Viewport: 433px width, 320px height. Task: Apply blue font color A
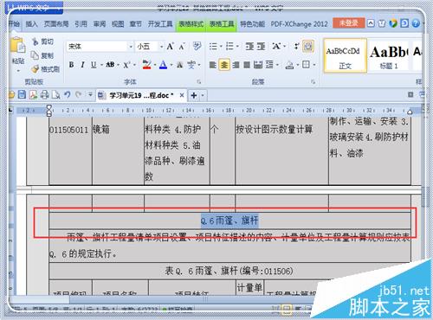pos(163,65)
